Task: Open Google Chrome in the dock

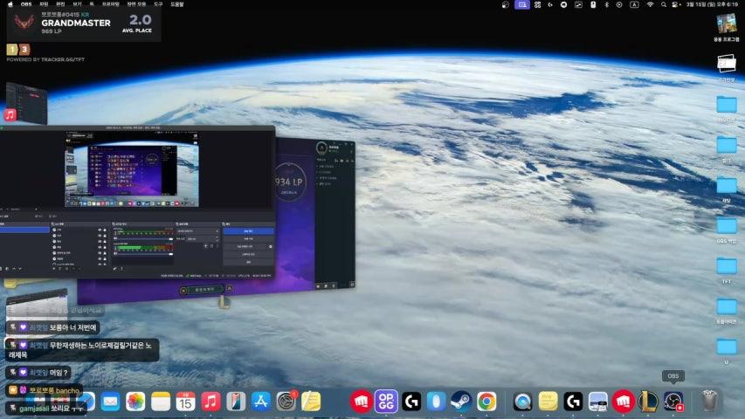Action: click(486, 402)
